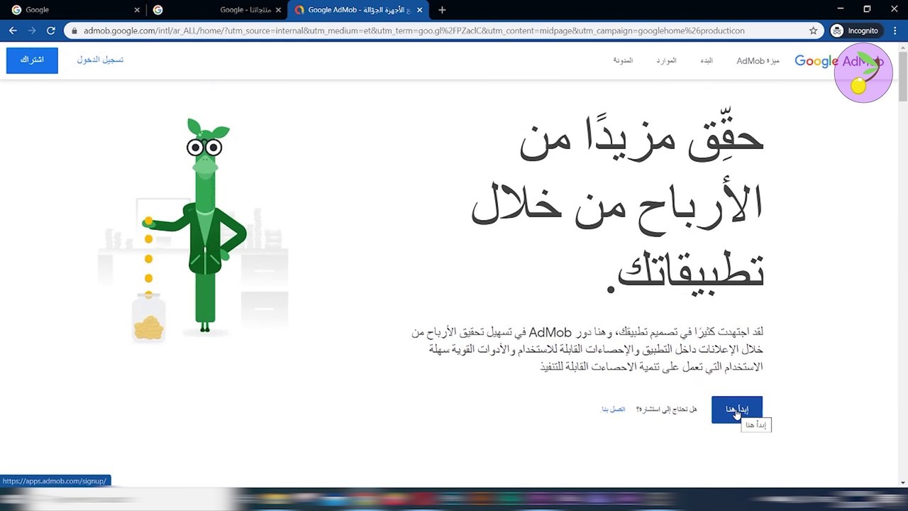
Task: Close the first Google tab
Action: 137,10
